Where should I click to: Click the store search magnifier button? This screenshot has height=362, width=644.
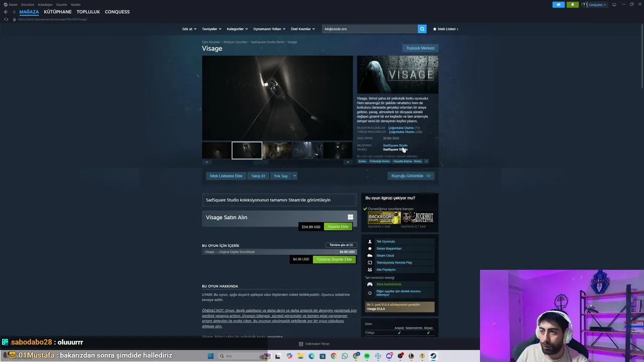coord(422,29)
